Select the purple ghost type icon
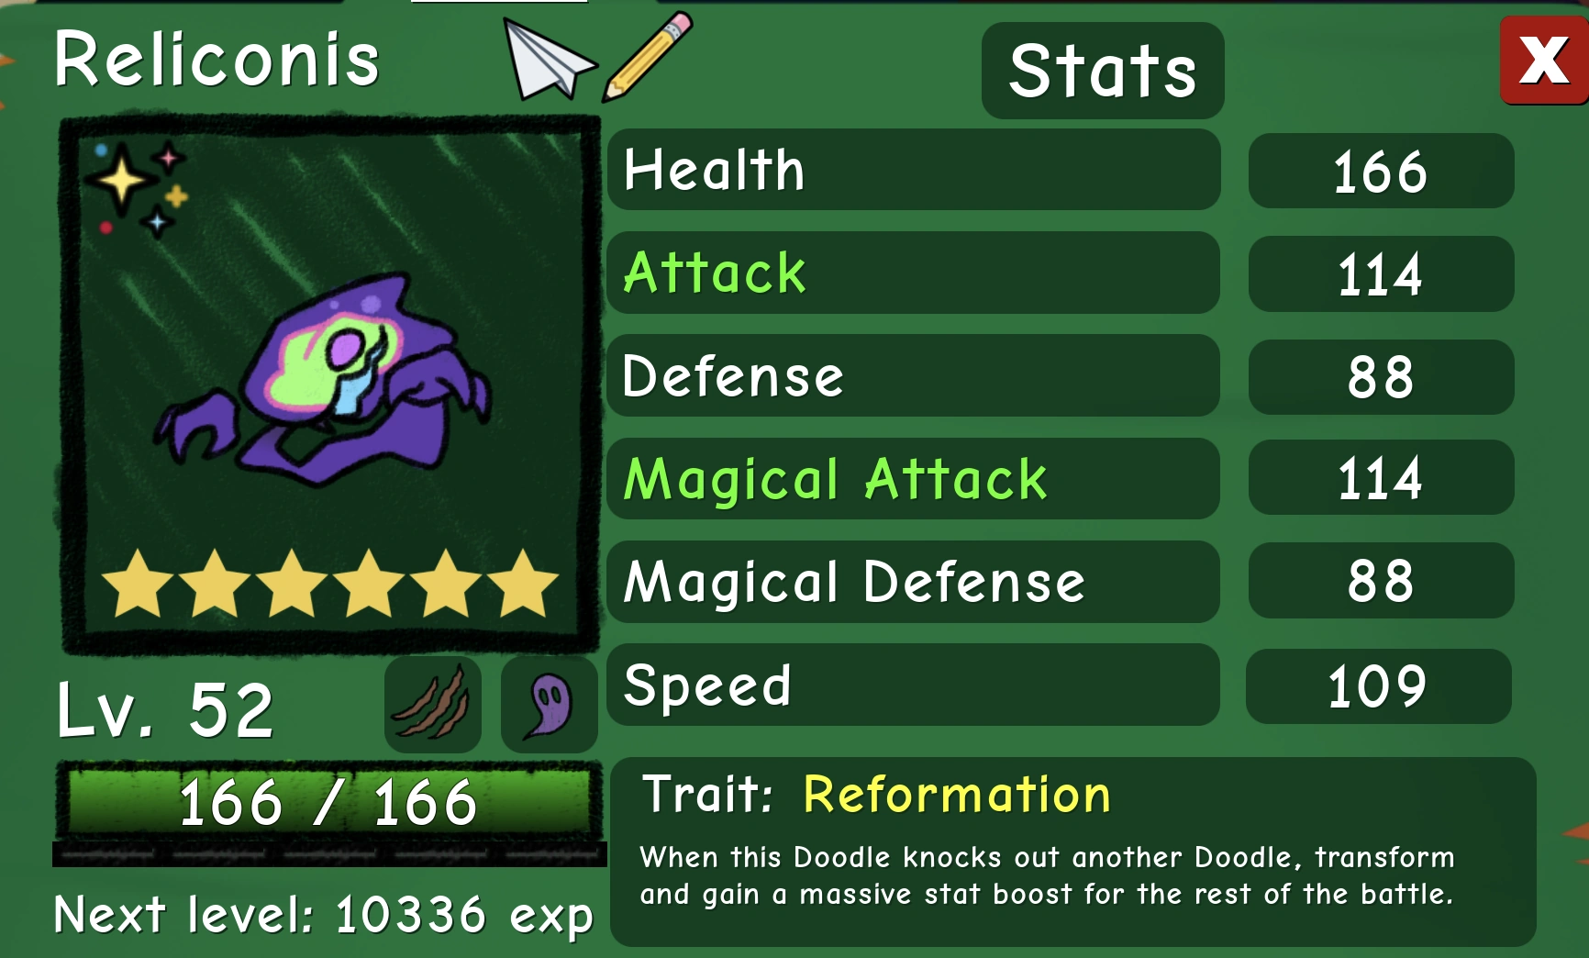The image size is (1589, 958). click(x=549, y=705)
